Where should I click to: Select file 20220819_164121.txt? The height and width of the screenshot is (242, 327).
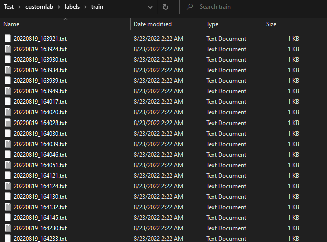40,176
